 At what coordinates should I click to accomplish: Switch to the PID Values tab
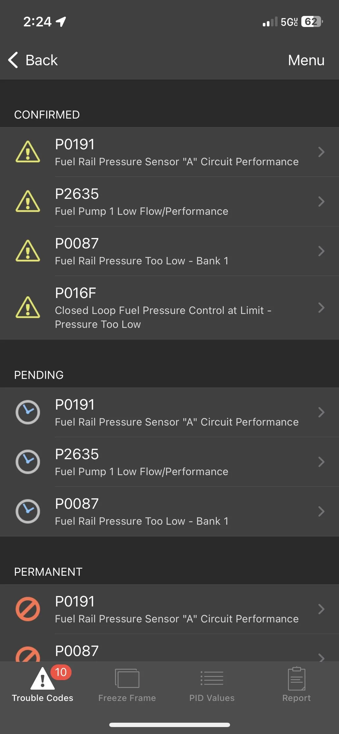point(212,685)
